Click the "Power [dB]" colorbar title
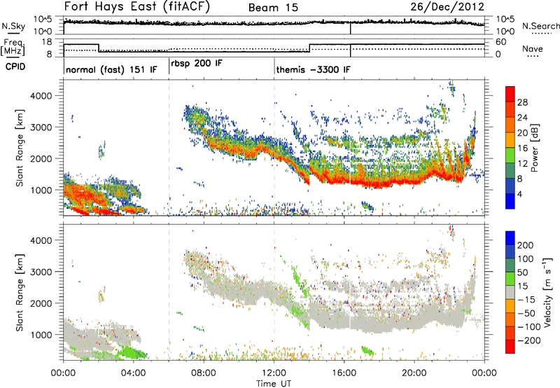The width and height of the screenshot is (560, 388). tap(535, 148)
